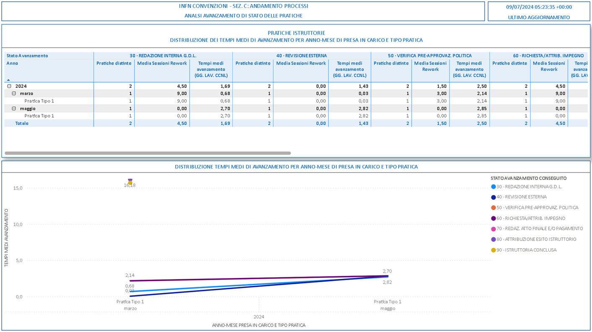Click the 2,70 data point at maggio
592x332 pixels.
tap(388, 276)
